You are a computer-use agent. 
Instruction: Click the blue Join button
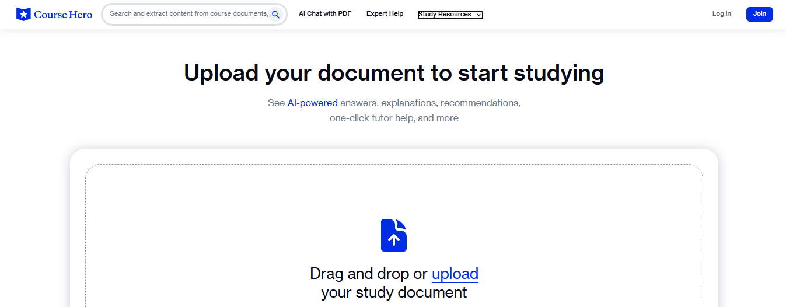pyautogui.click(x=759, y=14)
